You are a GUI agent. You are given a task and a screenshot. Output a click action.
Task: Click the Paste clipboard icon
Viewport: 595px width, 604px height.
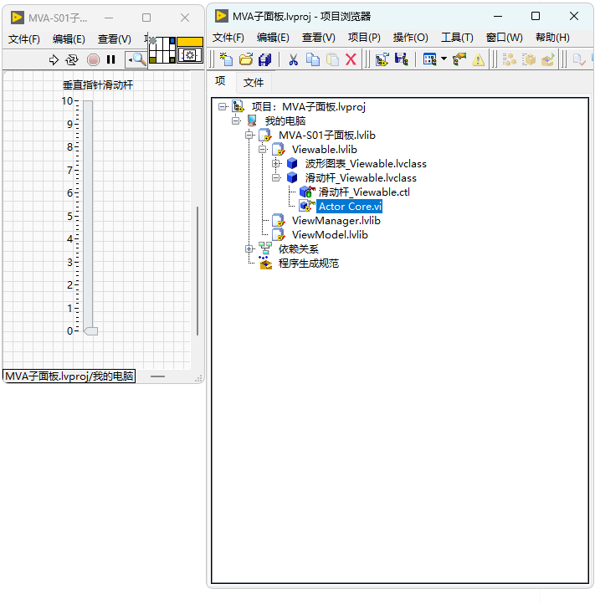click(x=332, y=59)
